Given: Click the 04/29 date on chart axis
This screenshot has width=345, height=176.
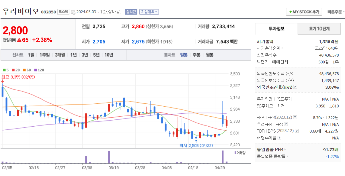Looking at the screenshot, I should click(219, 168).
